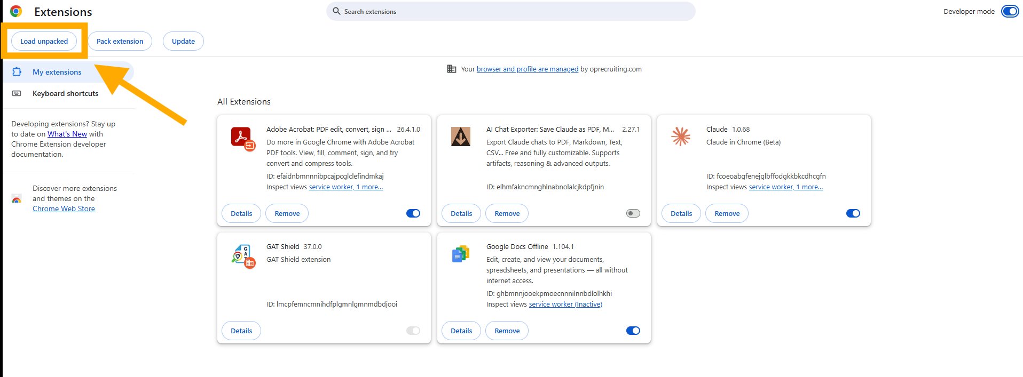Click Load unpacked button
The height and width of the screenshot is (377, 1023).
[x=44, y=41]
